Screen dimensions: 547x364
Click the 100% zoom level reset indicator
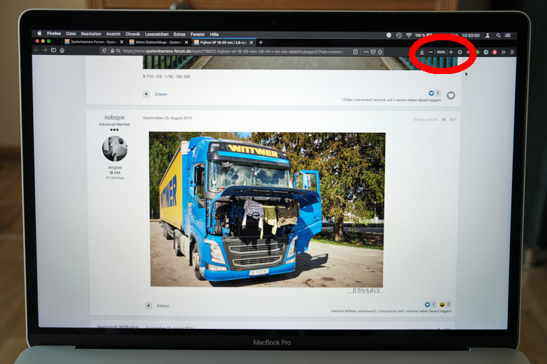441,52
